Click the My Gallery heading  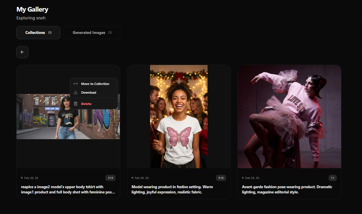32,9
